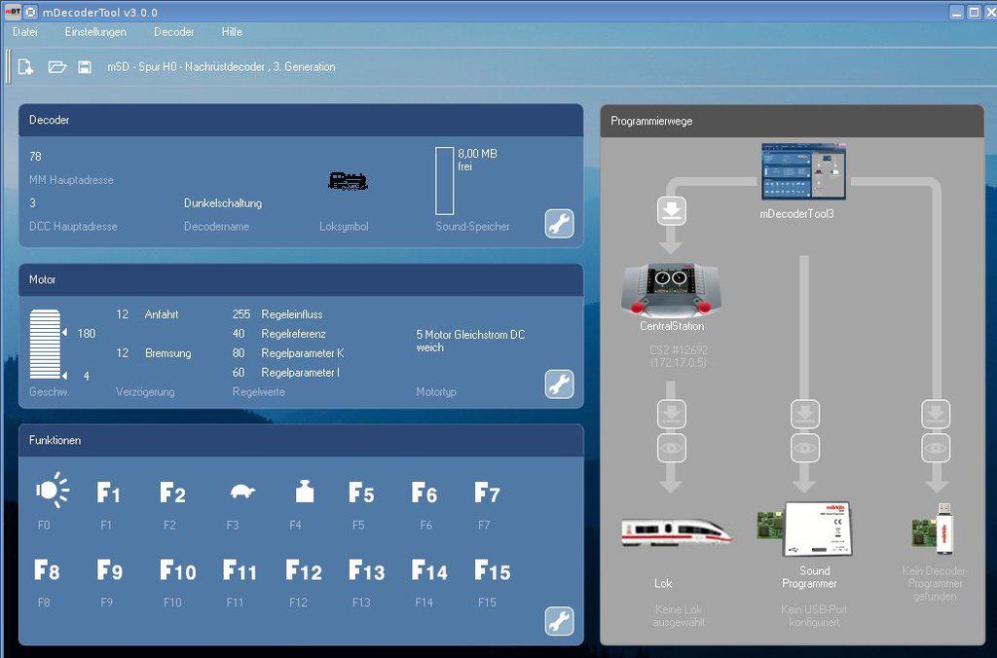Toggle the F3 turtle slow-speed function
Image resolution: width=997 pixels, height=658 pixels.
coord(241,492)
